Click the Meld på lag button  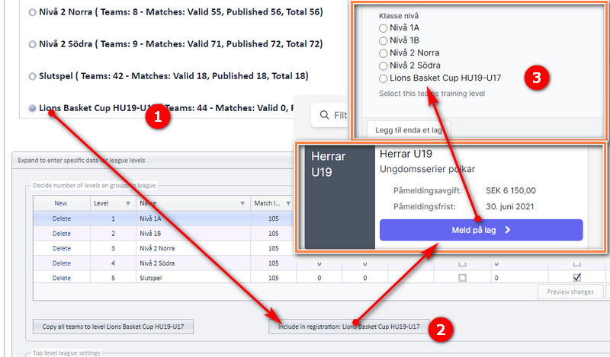pyautogui.click(x=481, y=230)
